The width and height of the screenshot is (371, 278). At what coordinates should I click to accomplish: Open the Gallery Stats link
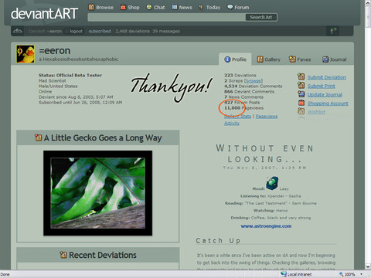click(237, 117)
